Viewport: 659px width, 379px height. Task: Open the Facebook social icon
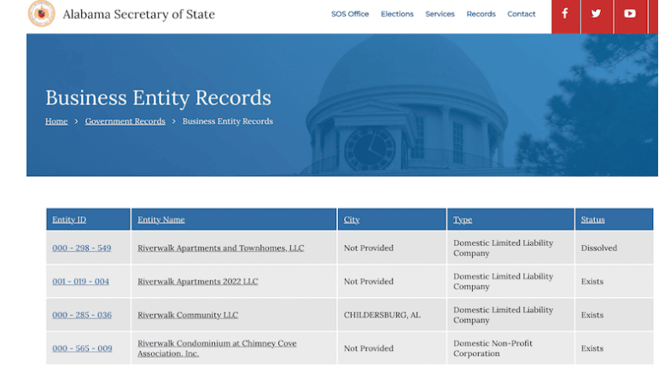point(565,14)
